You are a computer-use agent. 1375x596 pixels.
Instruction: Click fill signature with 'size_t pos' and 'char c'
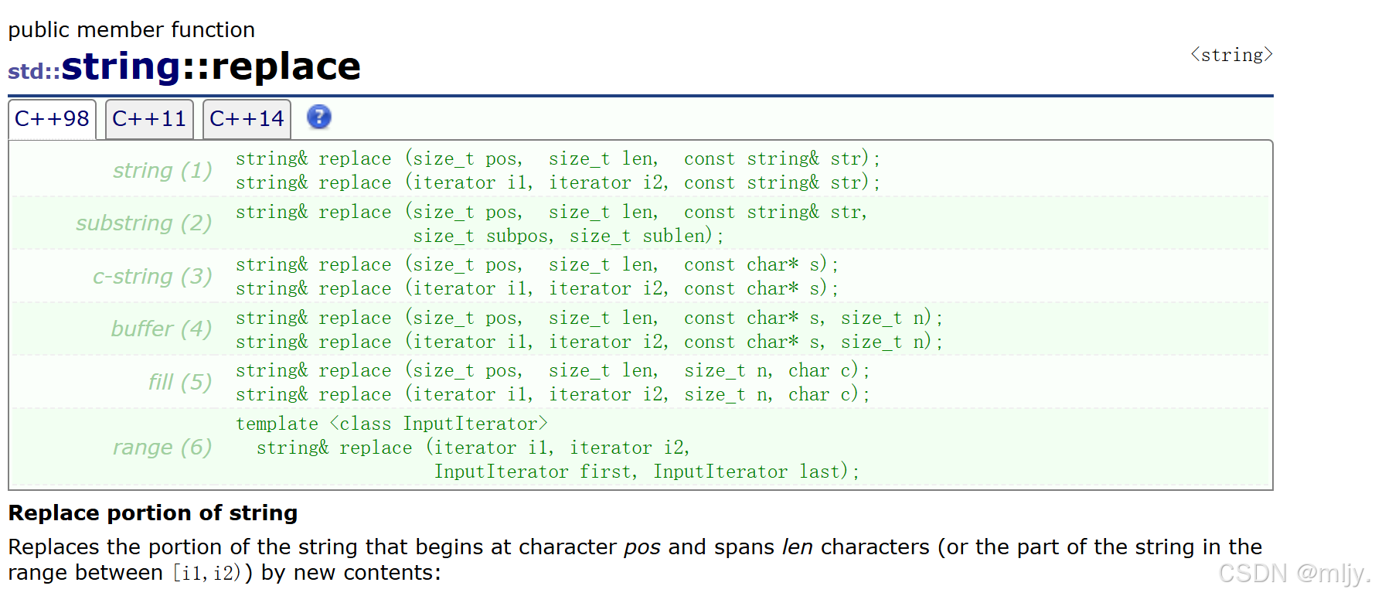click(553, 371)
